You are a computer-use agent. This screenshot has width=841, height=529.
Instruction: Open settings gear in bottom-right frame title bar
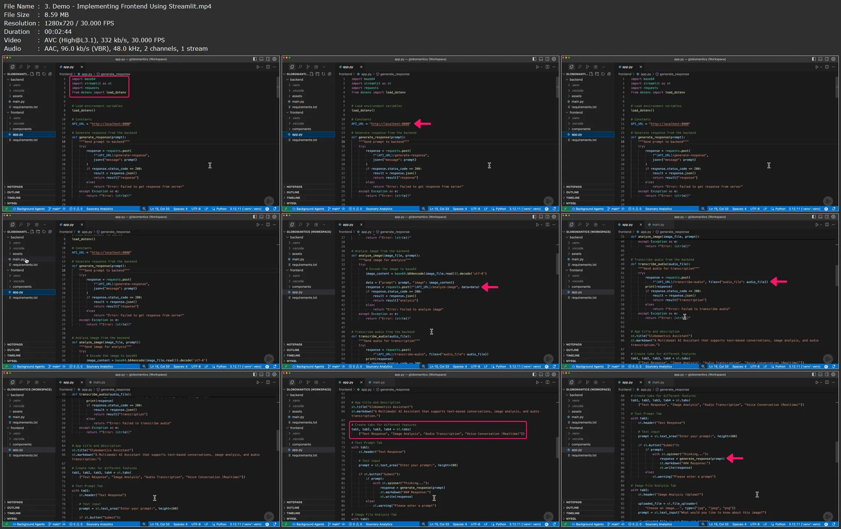pyautogui.click(x=833, y=374)
